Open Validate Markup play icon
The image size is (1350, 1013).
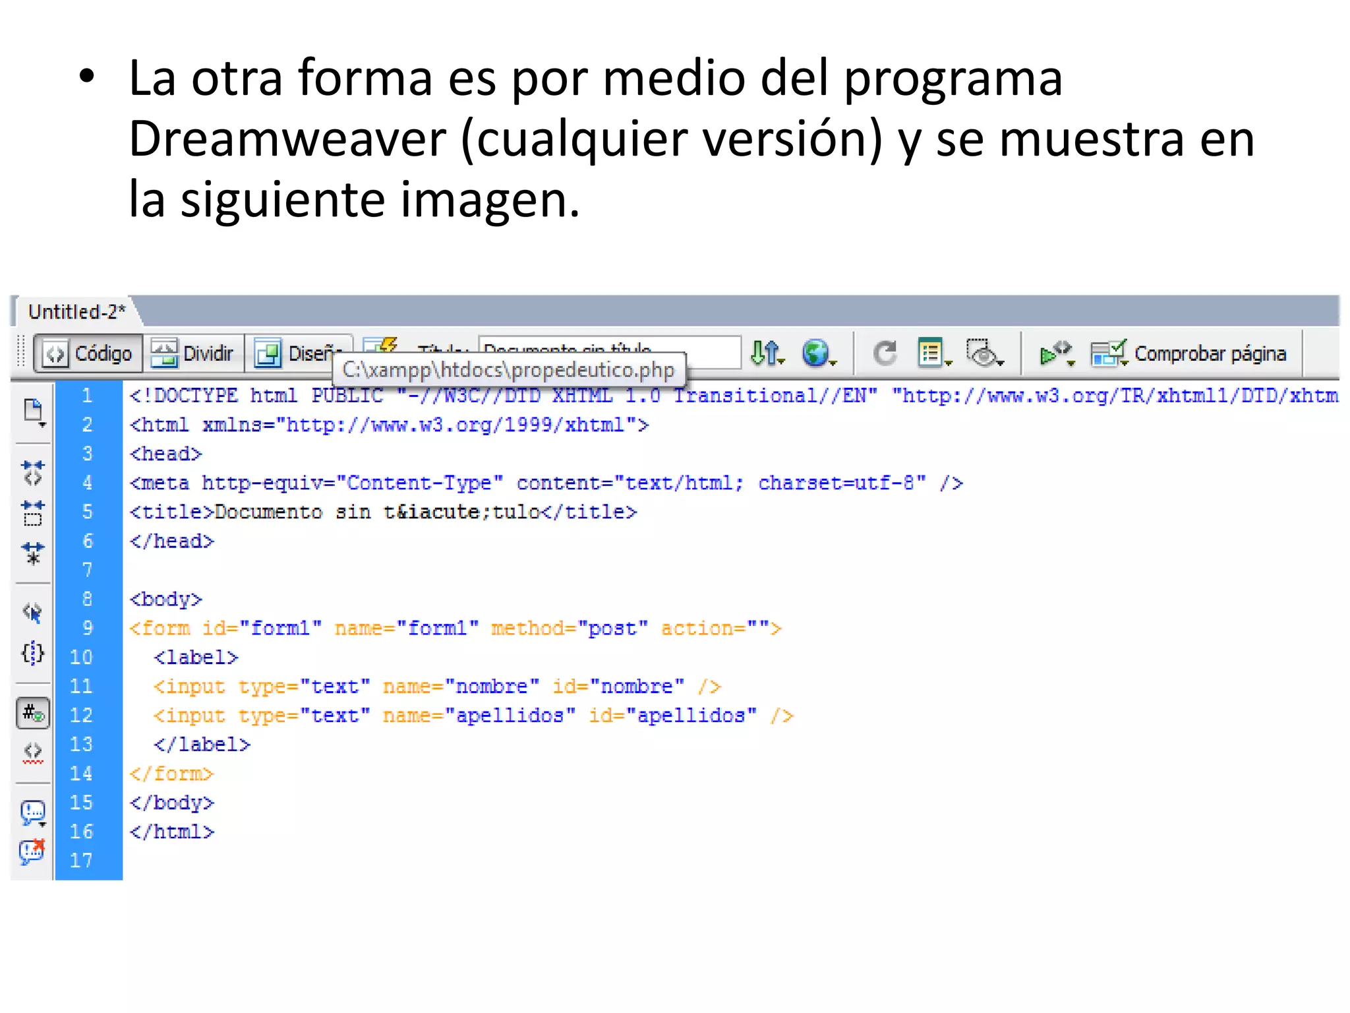[x=1056, y=353]
